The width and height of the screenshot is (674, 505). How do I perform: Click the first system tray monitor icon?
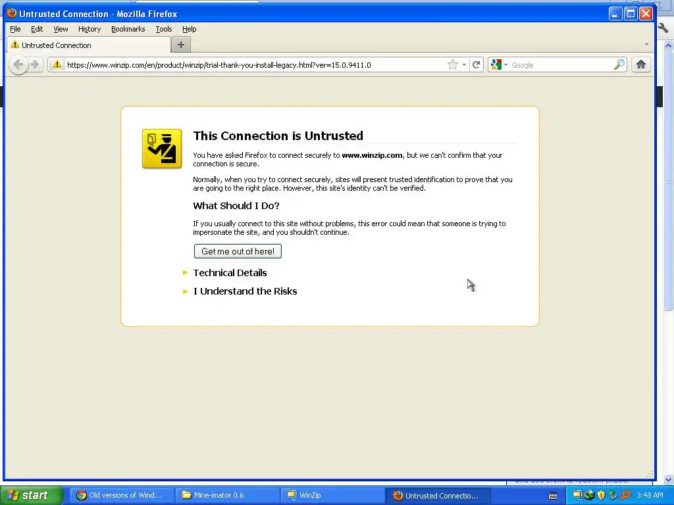[x=577, y=495]
